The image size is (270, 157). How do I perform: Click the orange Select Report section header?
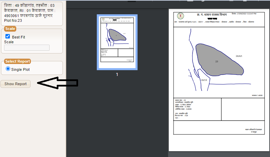(x=17, y=61)
